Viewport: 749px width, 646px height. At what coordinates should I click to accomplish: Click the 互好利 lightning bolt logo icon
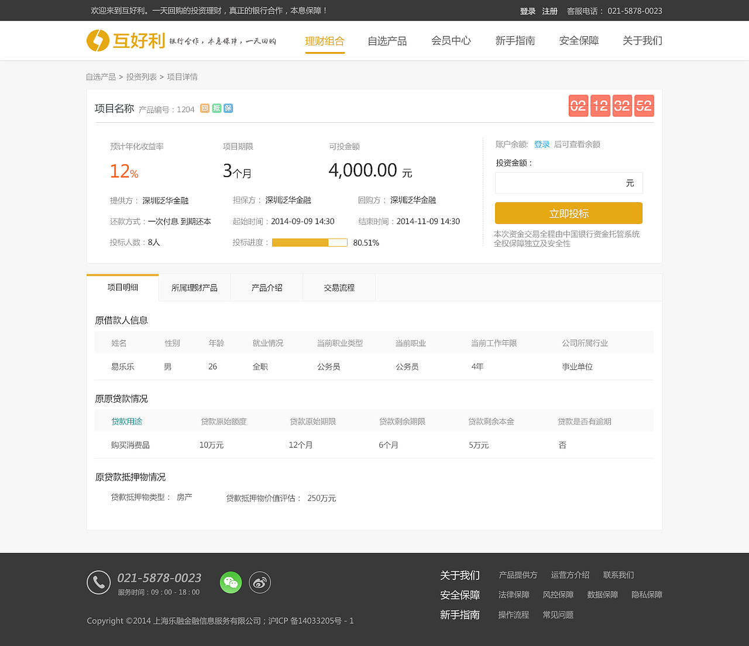[98, 40]
